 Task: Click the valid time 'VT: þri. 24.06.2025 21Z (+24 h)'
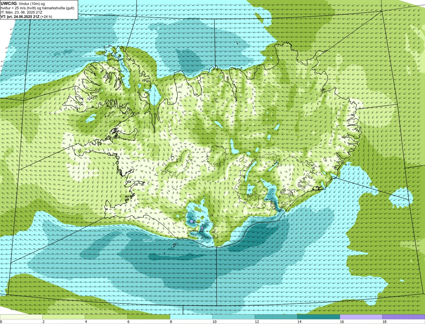pos(27,16)
